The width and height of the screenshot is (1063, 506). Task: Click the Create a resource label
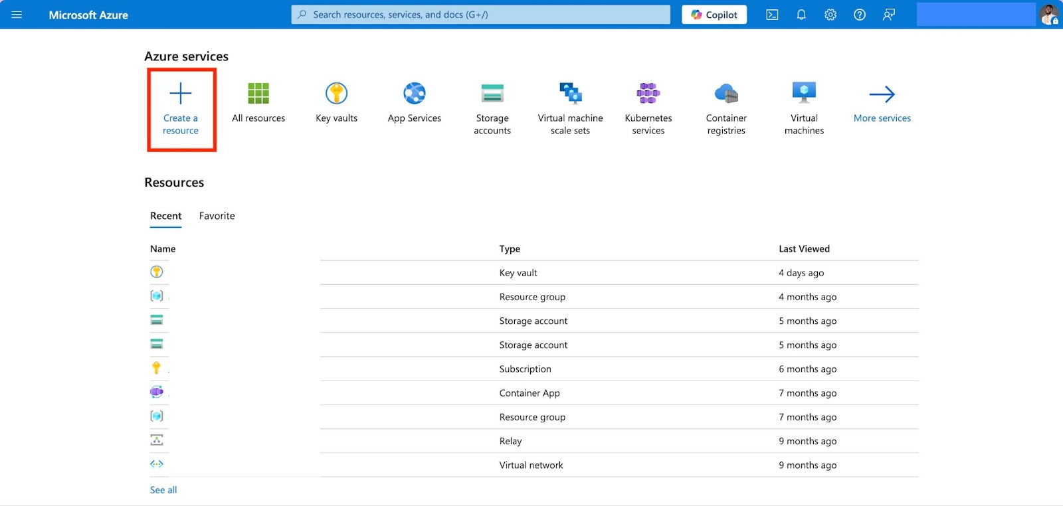pyautogui.click(x=181, y=124)
